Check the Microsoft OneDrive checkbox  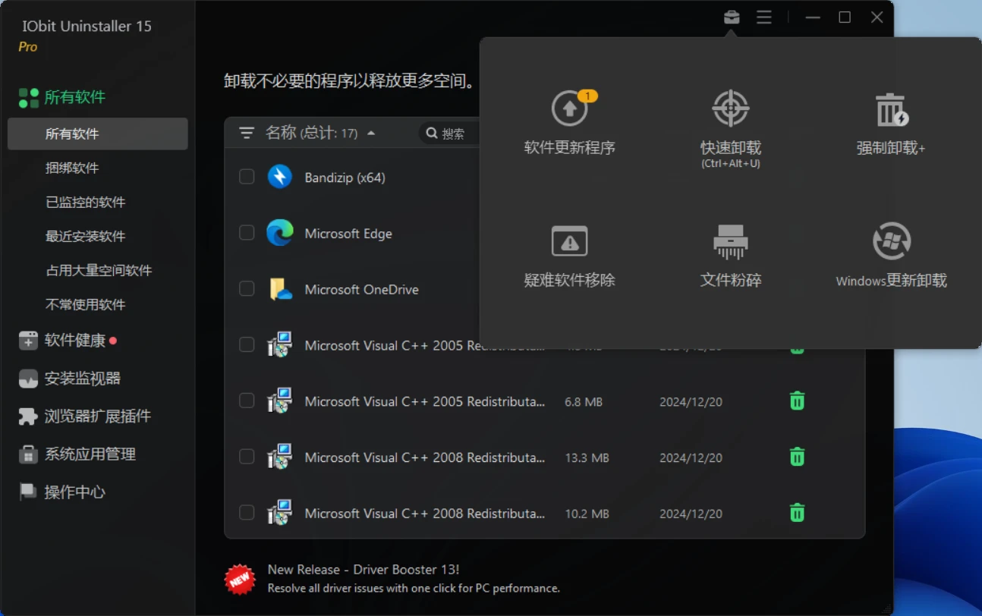247,289
